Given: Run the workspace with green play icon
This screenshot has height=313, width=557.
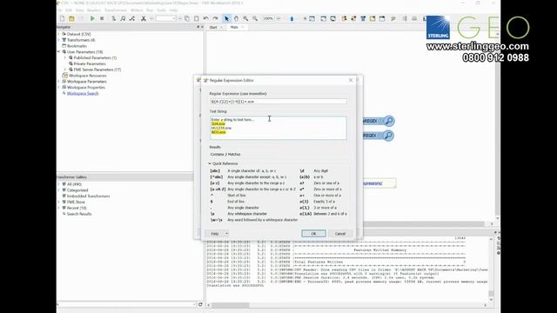Looking at the screenshot, I should 92,18.
